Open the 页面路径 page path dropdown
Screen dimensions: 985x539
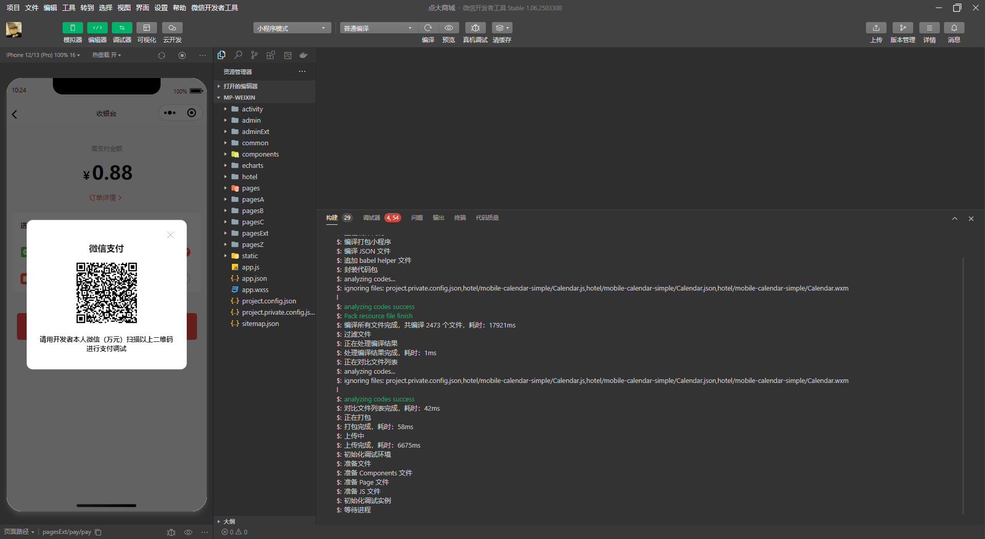click(x=19, y=532)
